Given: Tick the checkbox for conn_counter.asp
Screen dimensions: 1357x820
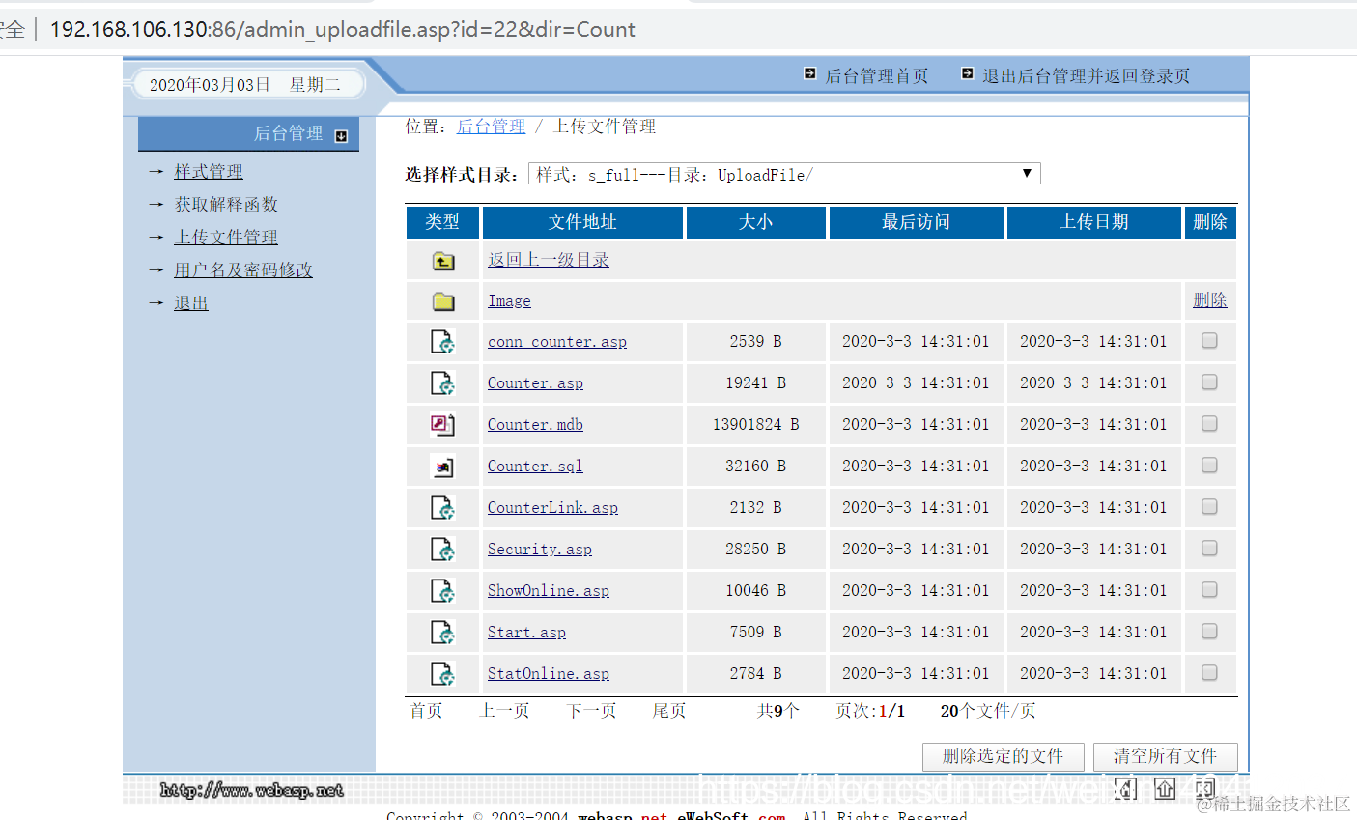Looking at the screenshot, I should pos(1209,341).
